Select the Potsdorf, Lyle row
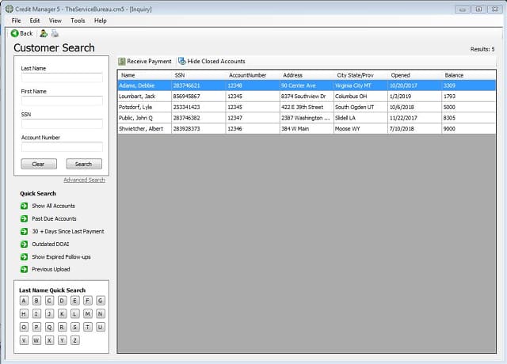 click(307, 107)
